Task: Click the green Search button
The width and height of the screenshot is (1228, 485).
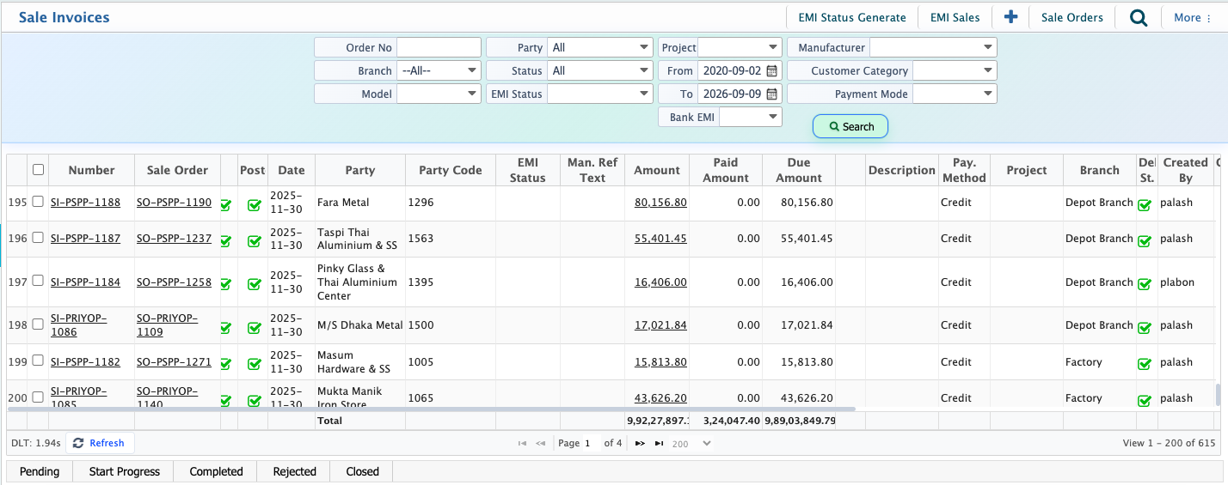Action: [850, 127]
